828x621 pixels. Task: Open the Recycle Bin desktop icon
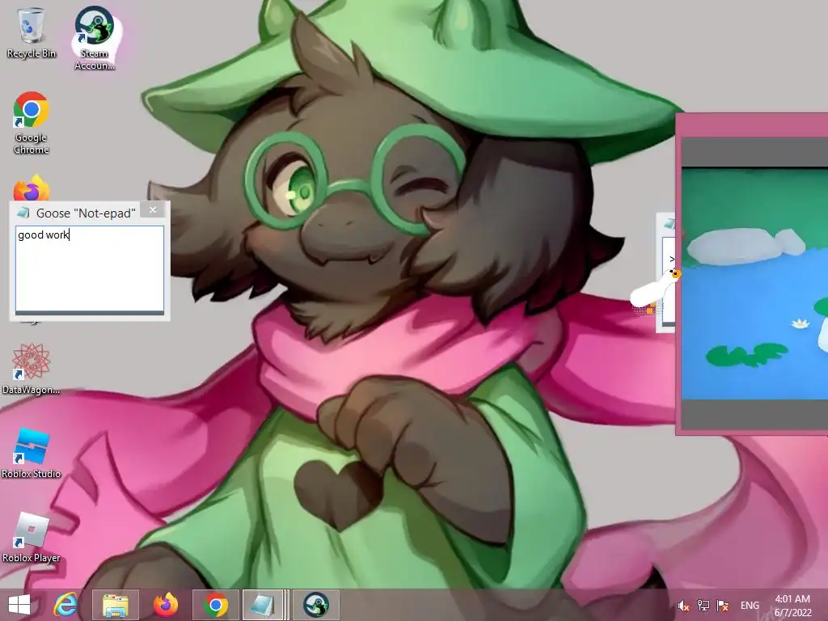click(x=32, y=32)
